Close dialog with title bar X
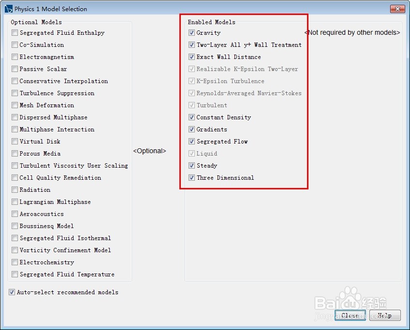 397,9
